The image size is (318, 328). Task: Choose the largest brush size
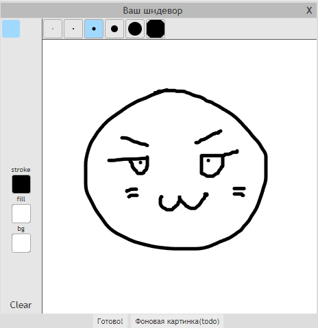tap(156, 29)
